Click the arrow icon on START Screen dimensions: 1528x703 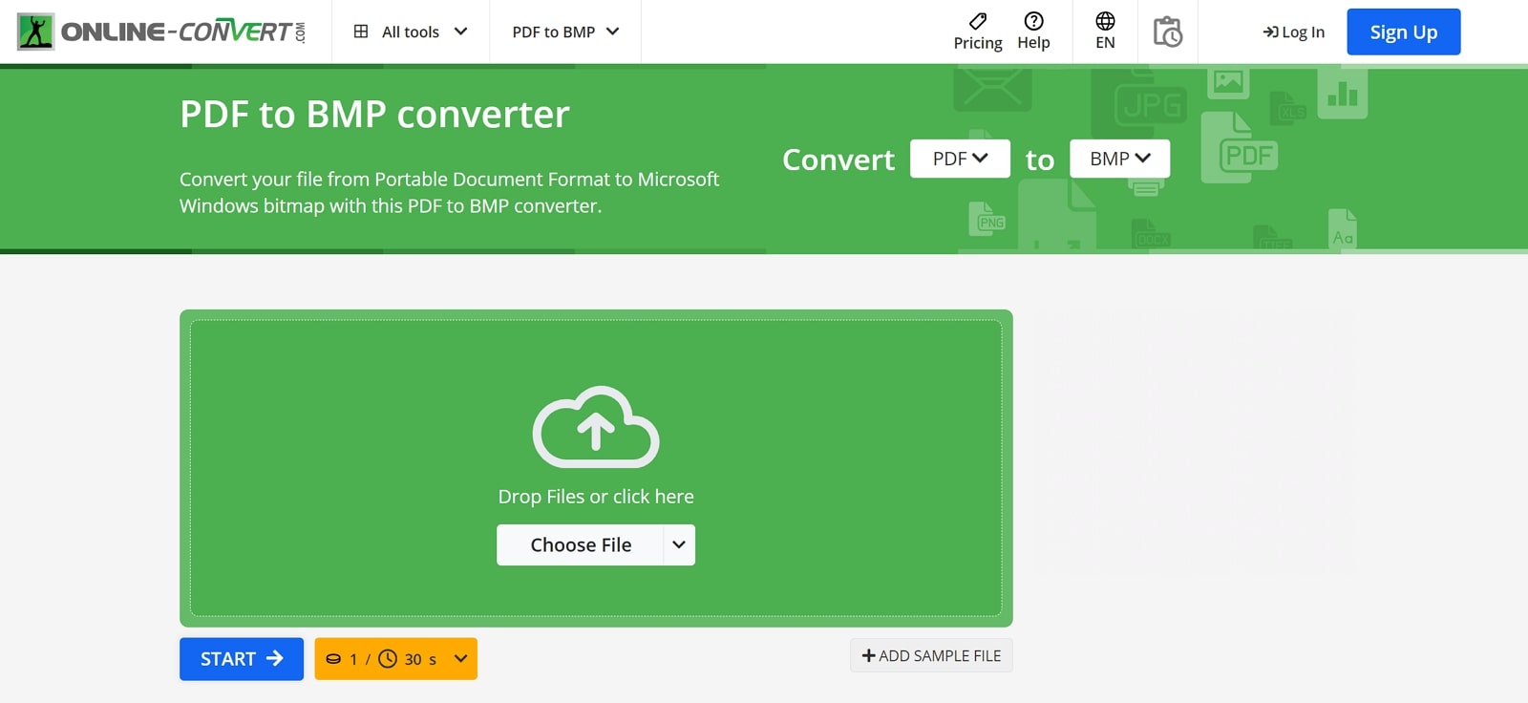tap(275, 658)
